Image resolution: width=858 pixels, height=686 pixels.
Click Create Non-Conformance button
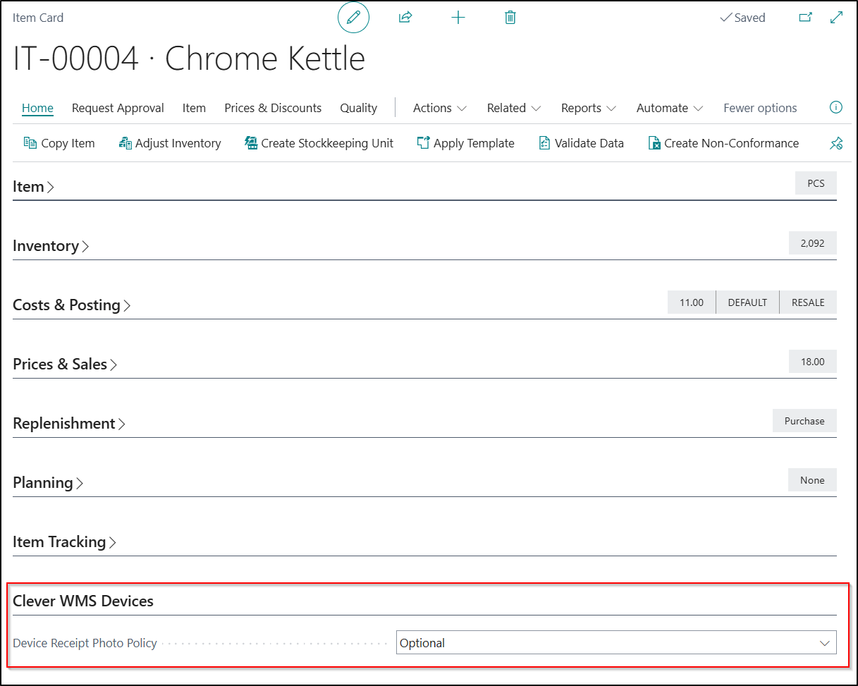pos(723,143)
